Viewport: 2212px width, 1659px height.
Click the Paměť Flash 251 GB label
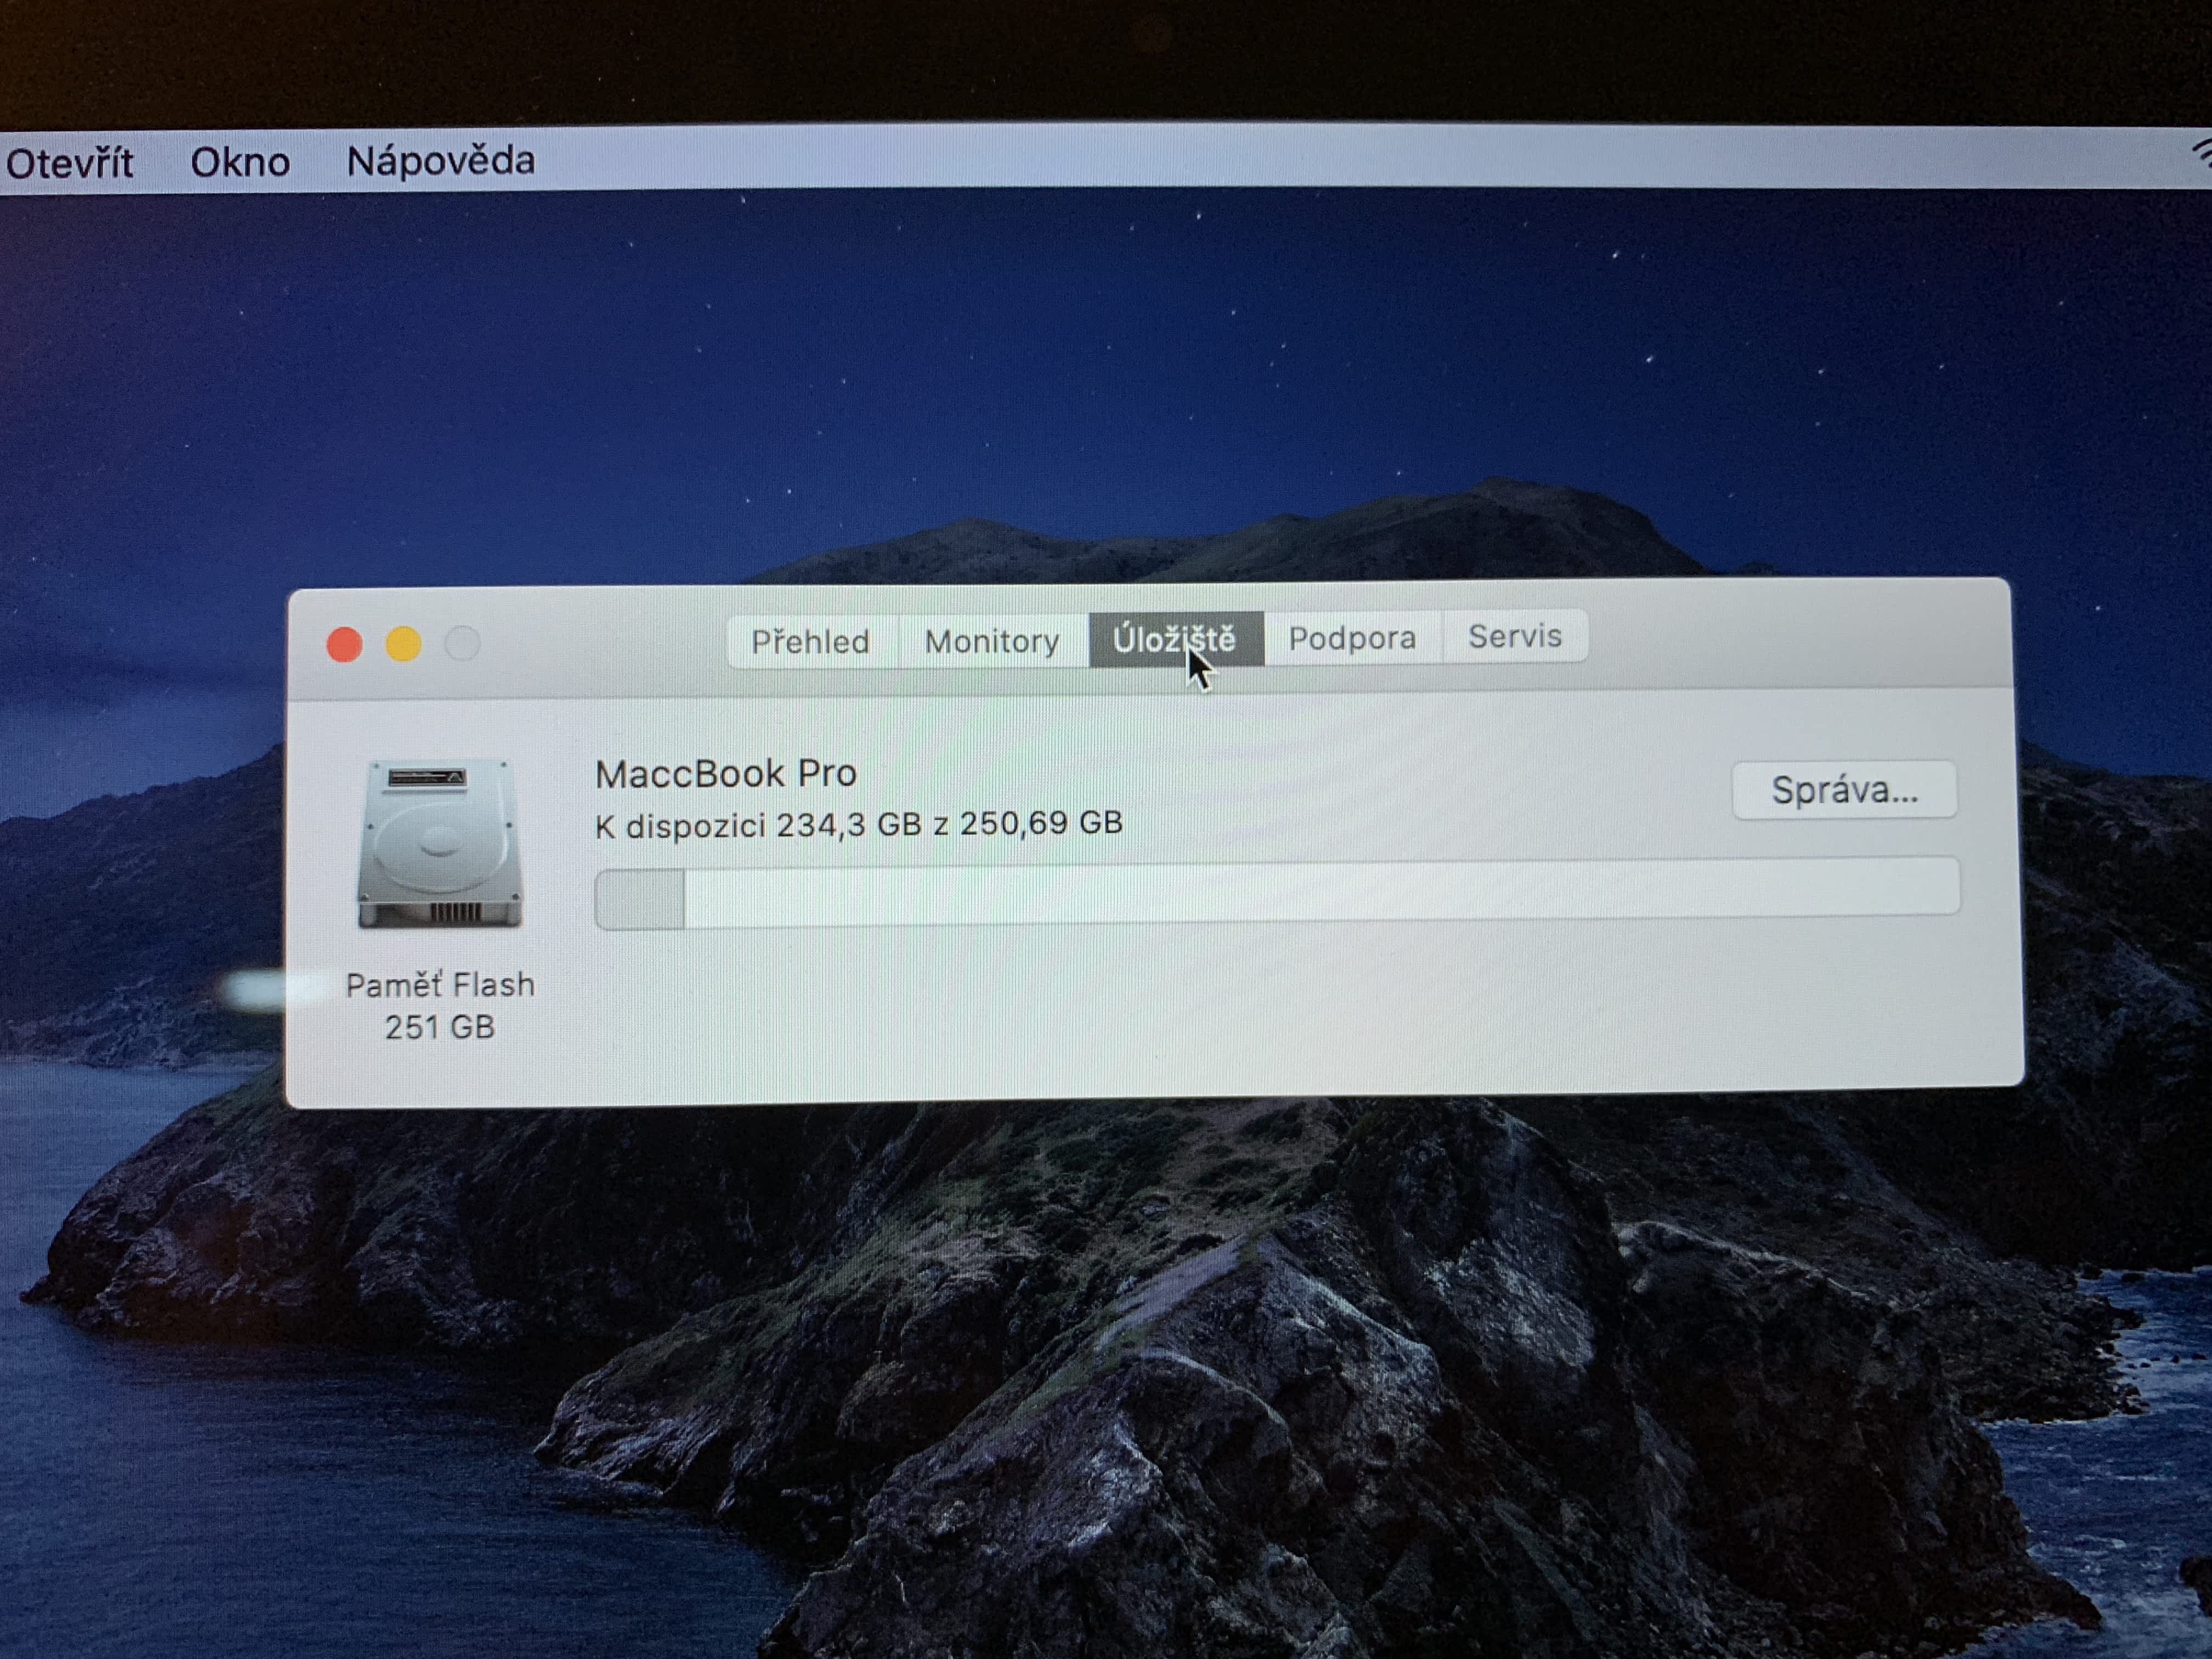click(x=440, y=1005)
